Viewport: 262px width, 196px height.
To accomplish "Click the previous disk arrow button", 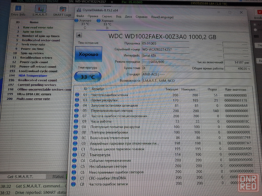I will tap(79, 35).
